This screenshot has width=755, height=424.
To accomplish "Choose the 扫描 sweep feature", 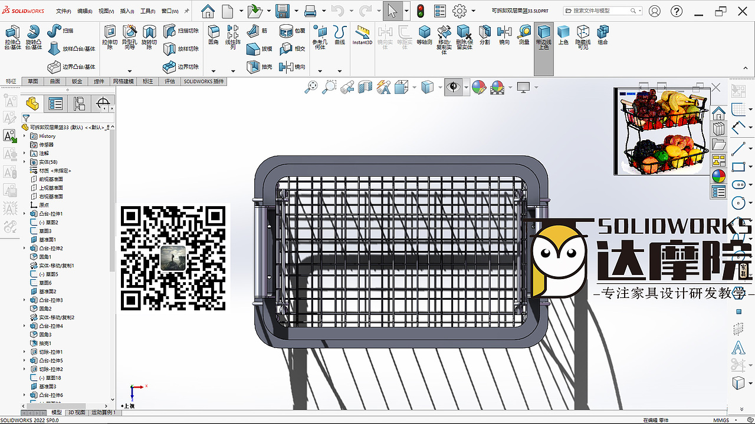I will [60, 30].
